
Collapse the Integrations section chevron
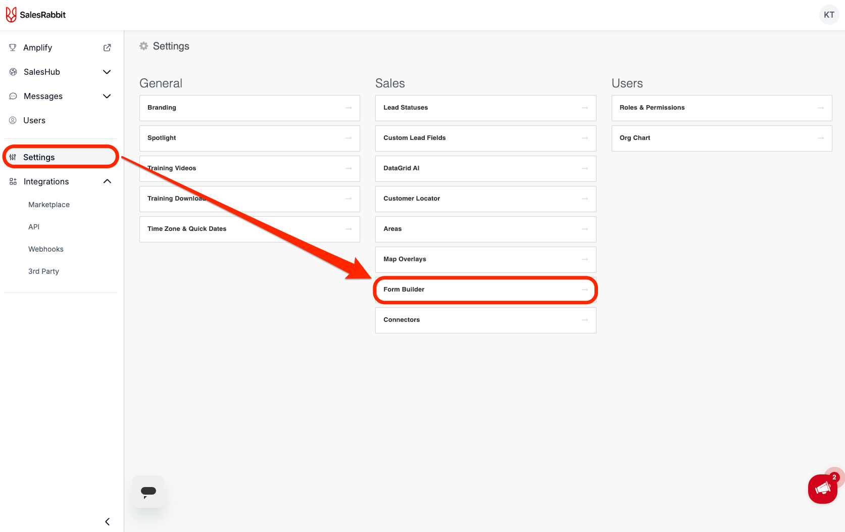click(107, 181)
